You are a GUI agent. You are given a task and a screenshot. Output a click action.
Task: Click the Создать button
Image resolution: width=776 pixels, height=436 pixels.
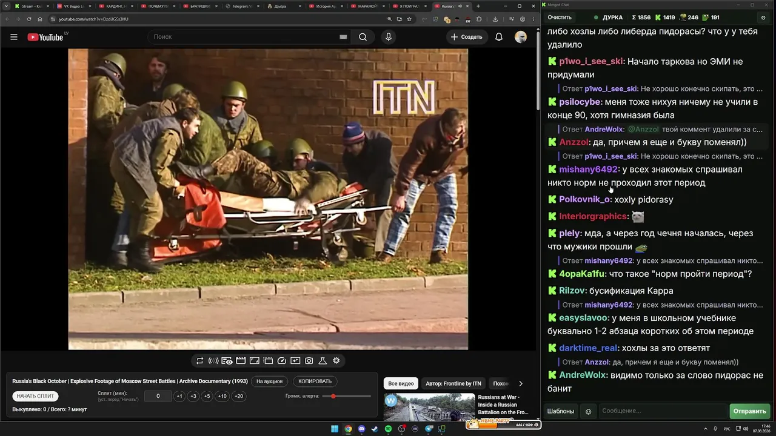[466, 37]
